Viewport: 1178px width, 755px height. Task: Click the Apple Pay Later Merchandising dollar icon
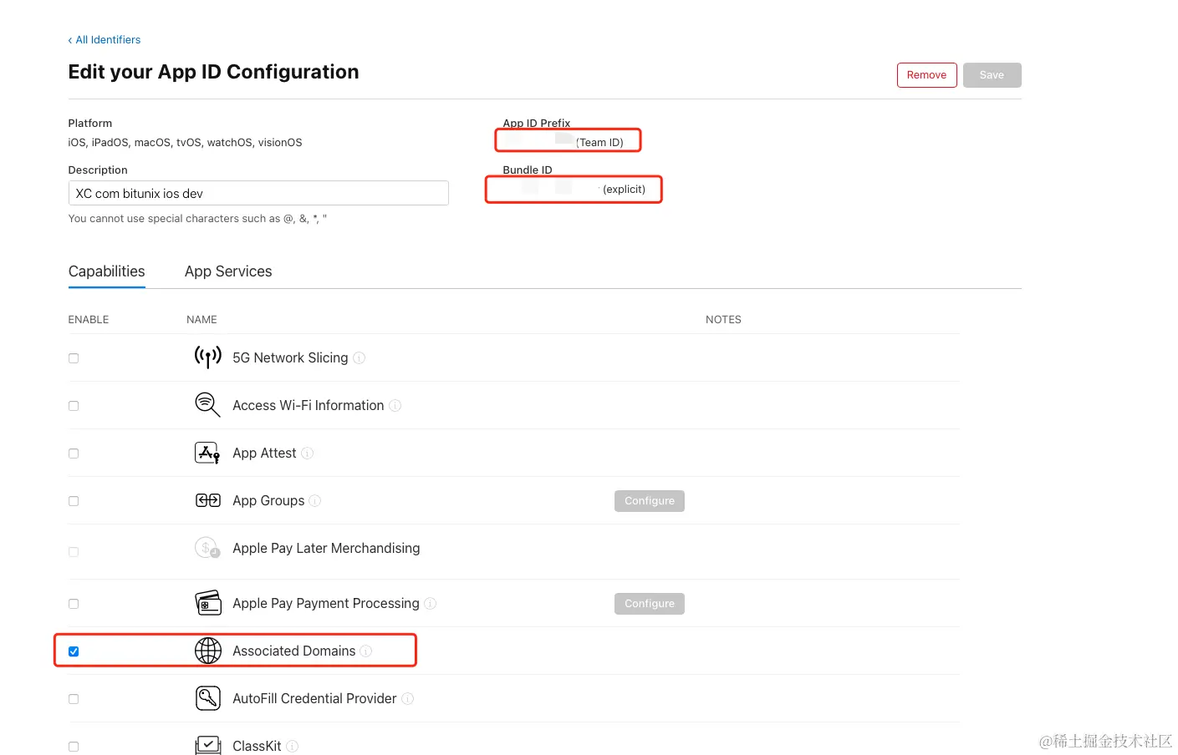[207, 547]
